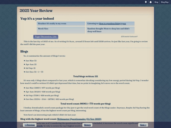Go to the Next blog post
Screen dimensions: 171x128
click(x=143, y=125)
